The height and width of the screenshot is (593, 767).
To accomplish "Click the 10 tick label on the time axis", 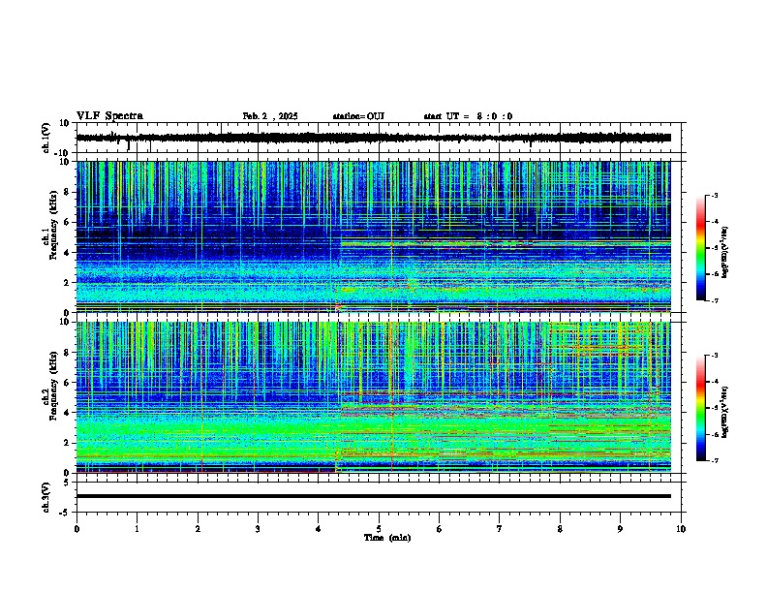I will [681, 529].
